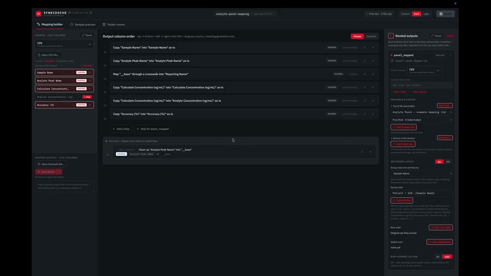This screenshot has height=276, width=491.
Task: Click the Add header line button
Action: 404,127
